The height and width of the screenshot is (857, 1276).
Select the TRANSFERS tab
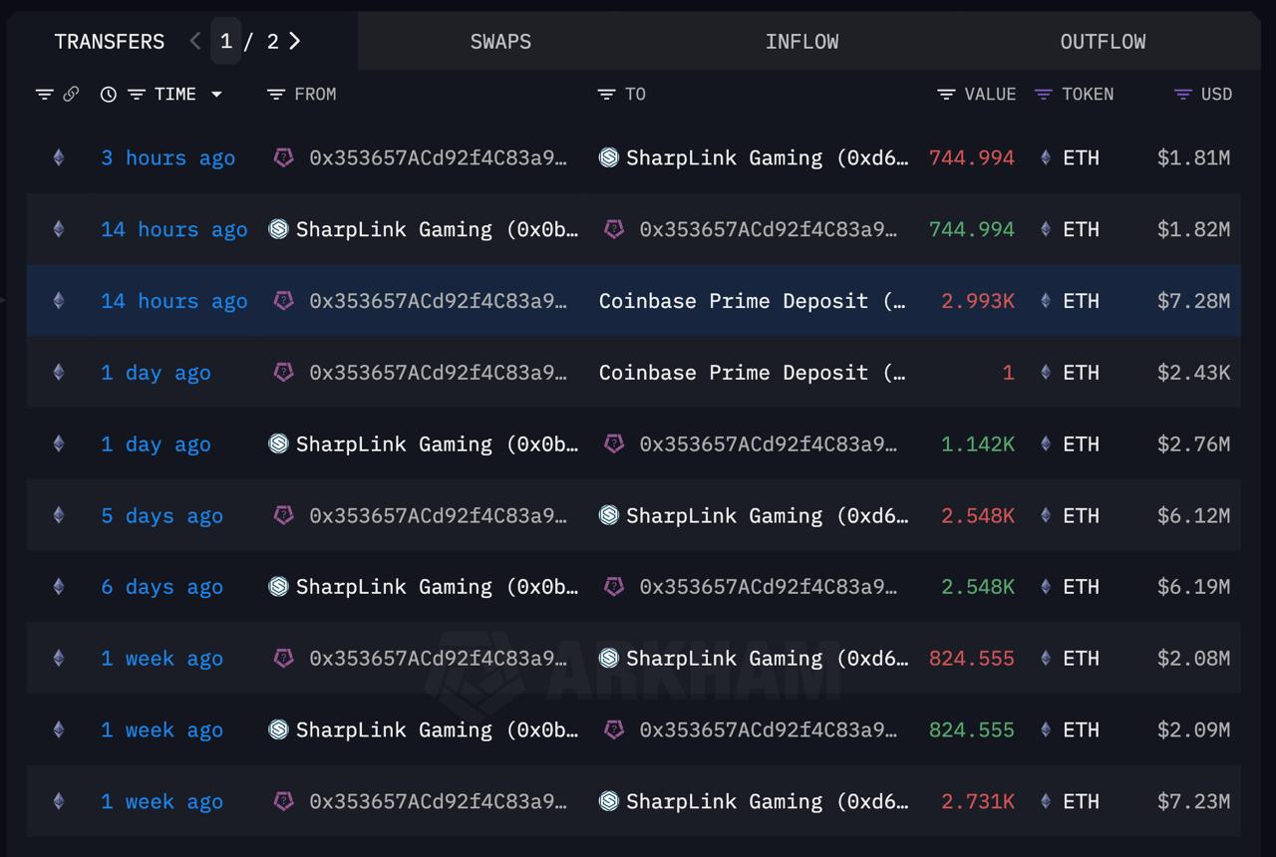(x=110, y=42)
